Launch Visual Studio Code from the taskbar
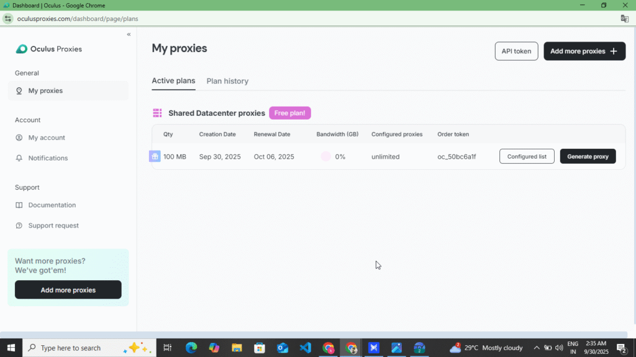 pyautogui.click(x=306, y=348)
